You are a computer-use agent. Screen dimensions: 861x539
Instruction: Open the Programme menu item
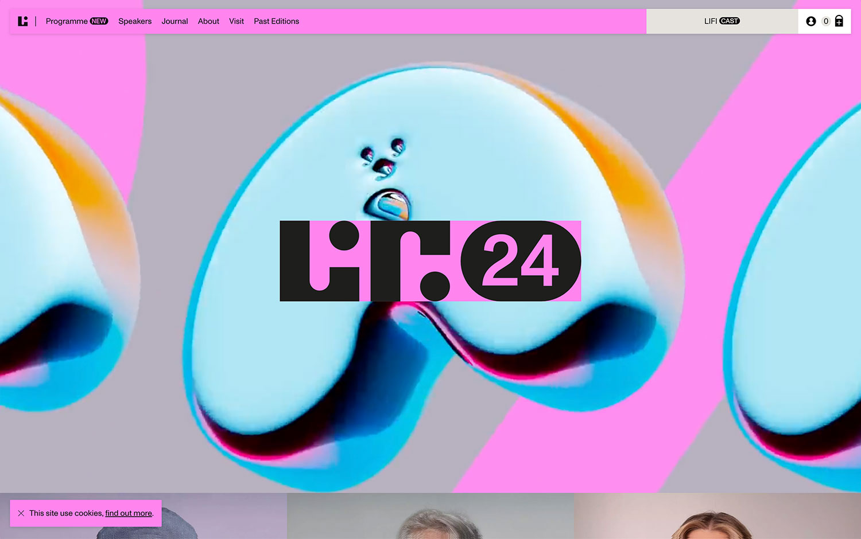click(x=67, y=21)
